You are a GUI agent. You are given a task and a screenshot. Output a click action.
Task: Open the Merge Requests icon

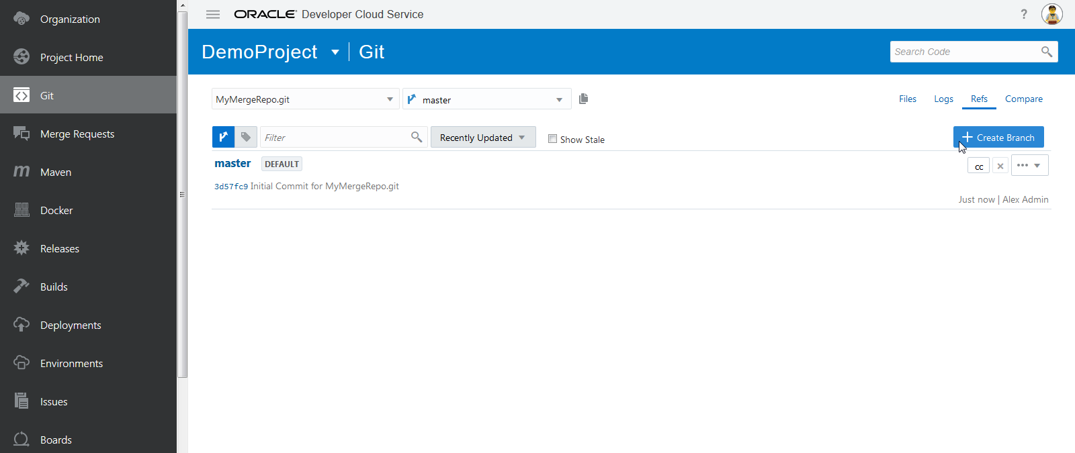[x=21, y=134]
